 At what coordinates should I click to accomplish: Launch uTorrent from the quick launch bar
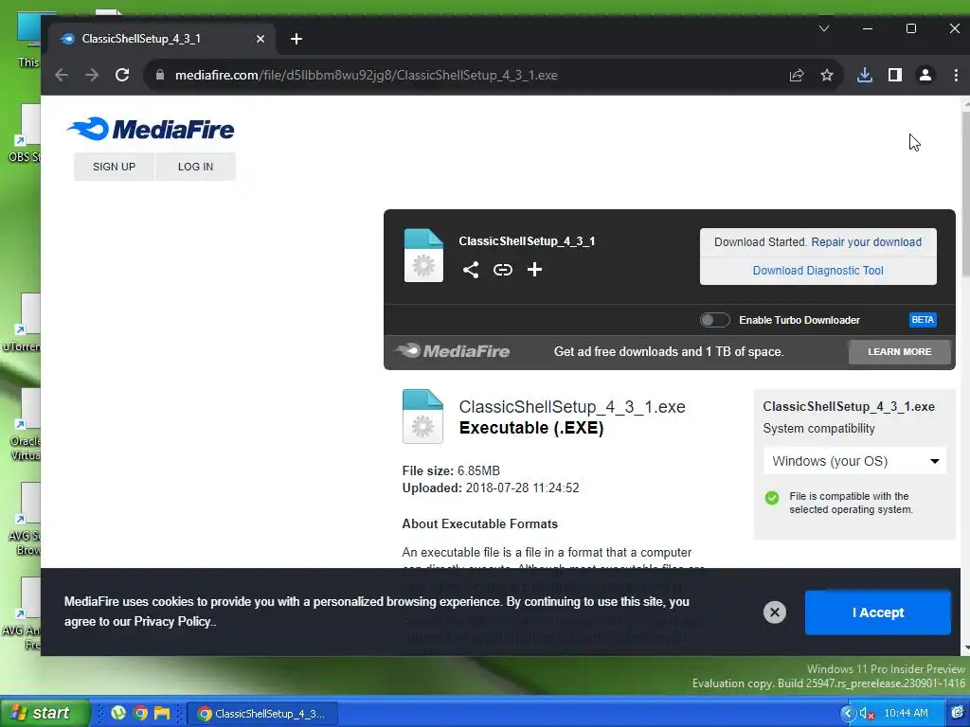click(x=118, y=714)
